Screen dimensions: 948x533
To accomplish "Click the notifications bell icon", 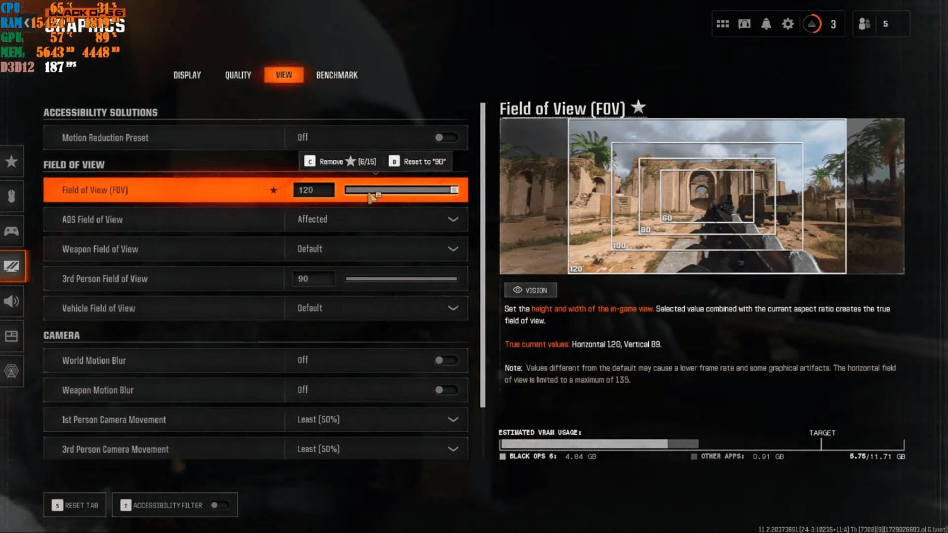I will (x=766, y=24).
